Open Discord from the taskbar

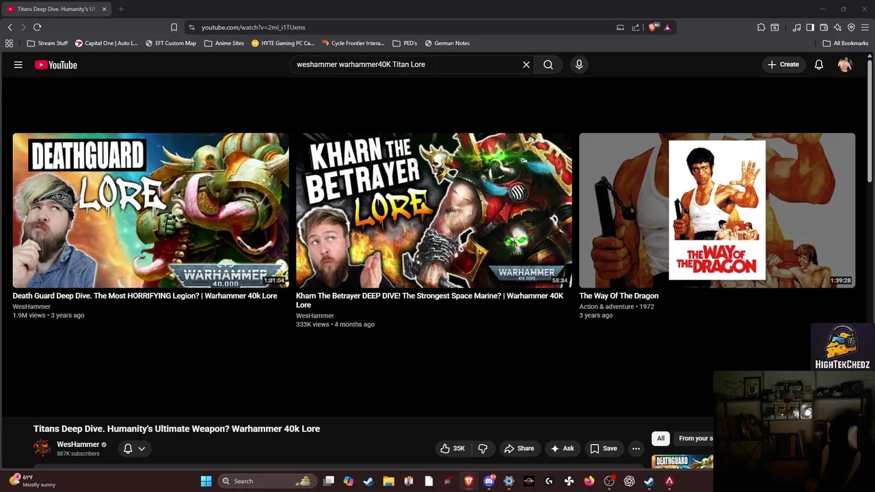(x=489, y=481)
